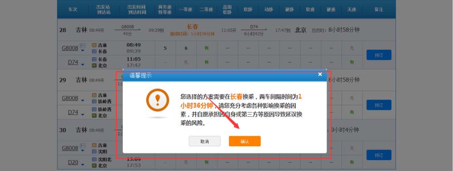Book plan 28 with its 预订 button
The height and width of the screenshot is (171, 453).
pos(379,55)
